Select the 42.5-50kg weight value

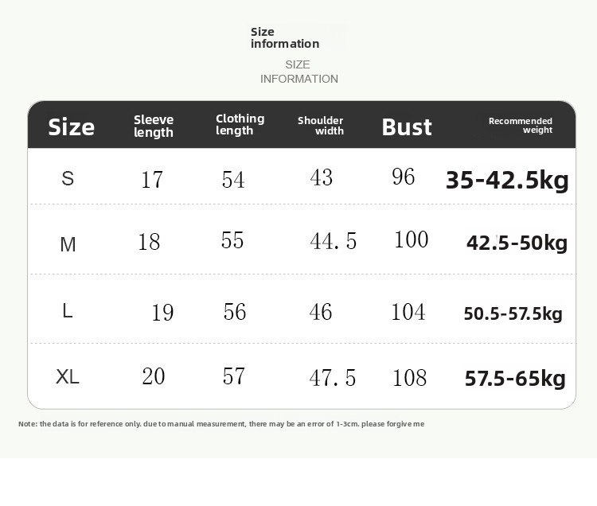pos(517,243)
